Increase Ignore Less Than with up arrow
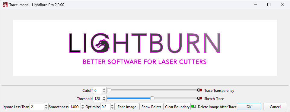Viewport: 290px width, 112px height. (46, 105)
